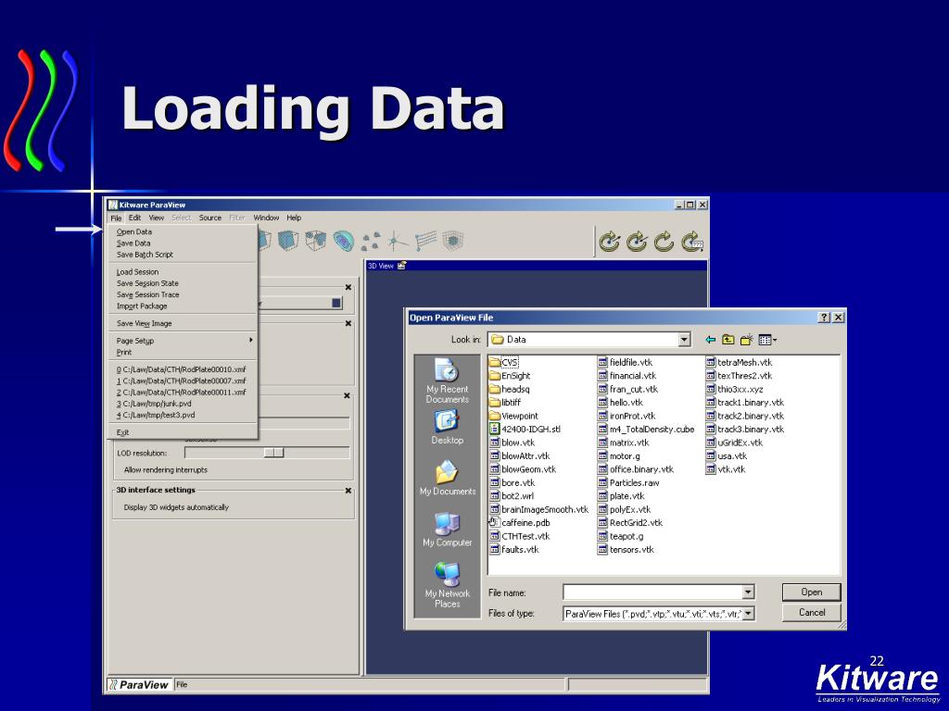Select the Particles.raw file
The width and height of the screenshot is (949, 711).
pyautogui.click(x=628, y=482)
